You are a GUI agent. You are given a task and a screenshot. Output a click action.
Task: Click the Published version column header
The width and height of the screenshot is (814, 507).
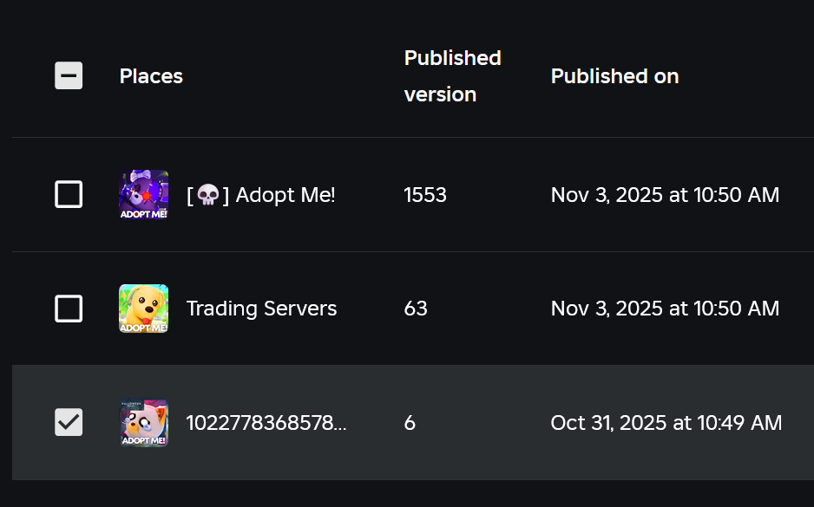coord(453,76)
